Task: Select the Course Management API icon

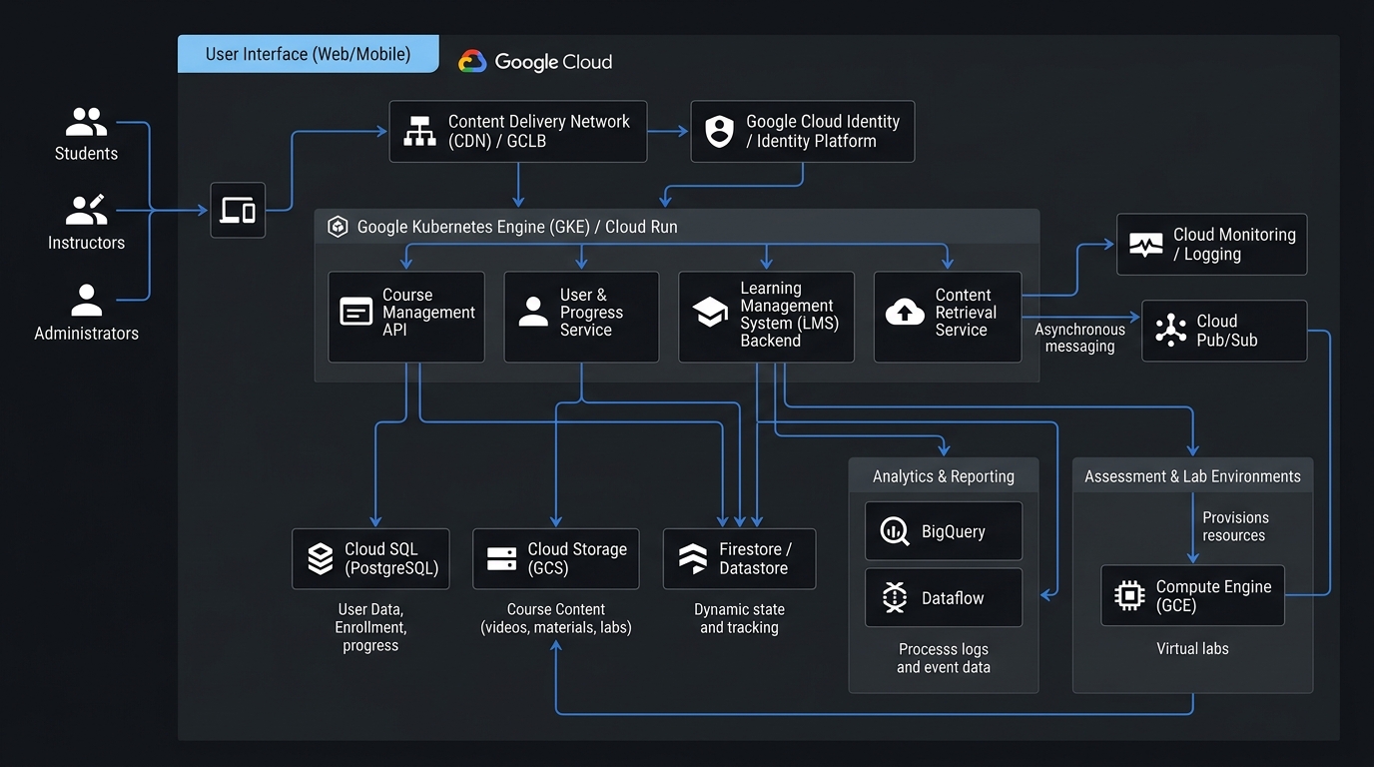Action: click(356, 313)
